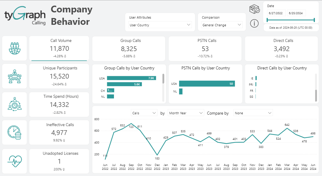Select the Ineffective Calls trash-clock icon

(x=14, y=132)
